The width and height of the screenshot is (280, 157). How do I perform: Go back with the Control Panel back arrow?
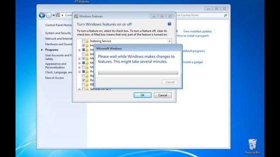coord(42,15)
